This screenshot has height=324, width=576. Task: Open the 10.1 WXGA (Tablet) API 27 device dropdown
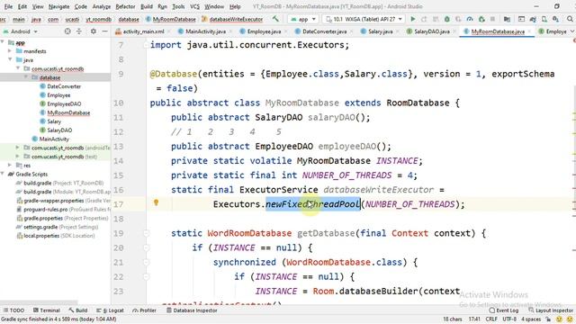[x=364, y=19]
